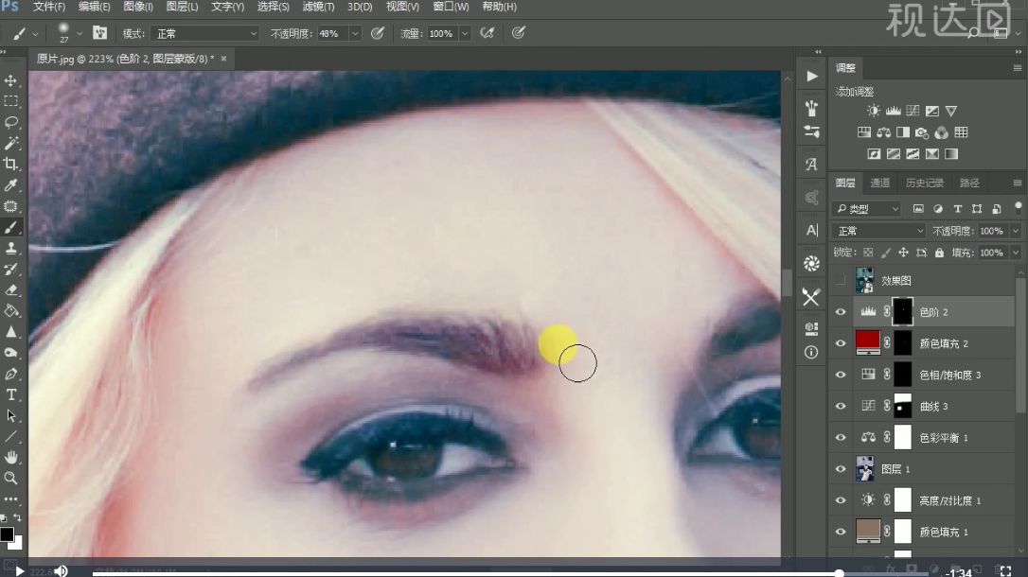Click the foreground black color swatch
The width and height of the screenshot is (1028, 577).
[x=7, y=534]
